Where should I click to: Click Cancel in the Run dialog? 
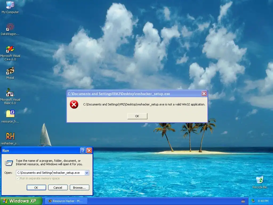[58, 188]
